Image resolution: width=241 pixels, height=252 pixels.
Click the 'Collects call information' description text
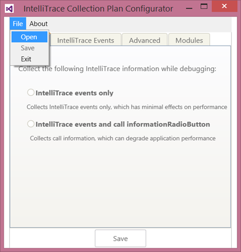(123, 138)
